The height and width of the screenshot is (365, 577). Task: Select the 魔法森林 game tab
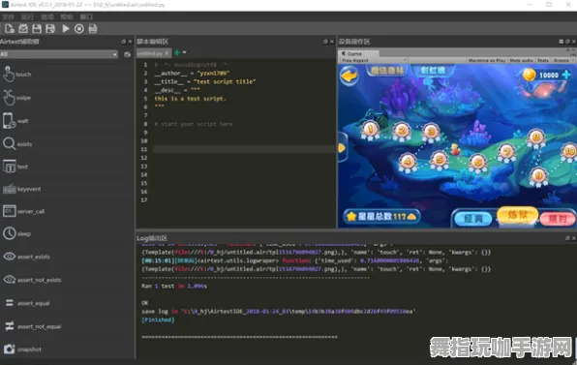(x=386, y=71)
